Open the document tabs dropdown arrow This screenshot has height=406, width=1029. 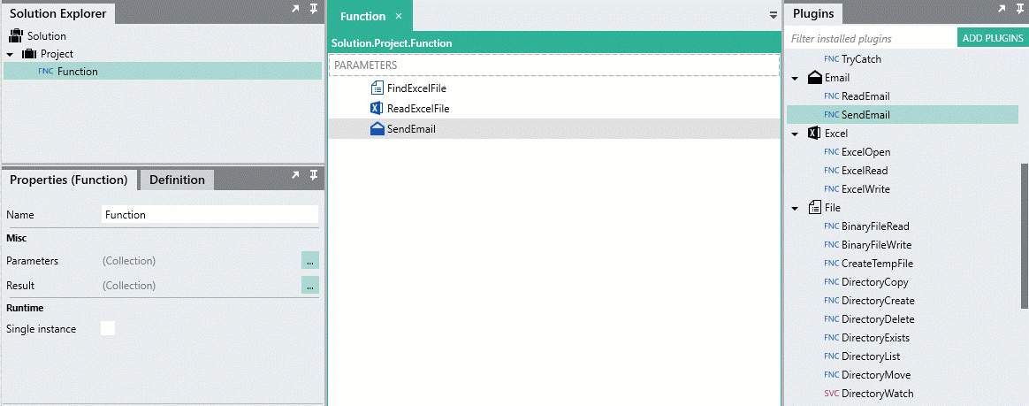[773, 16]
